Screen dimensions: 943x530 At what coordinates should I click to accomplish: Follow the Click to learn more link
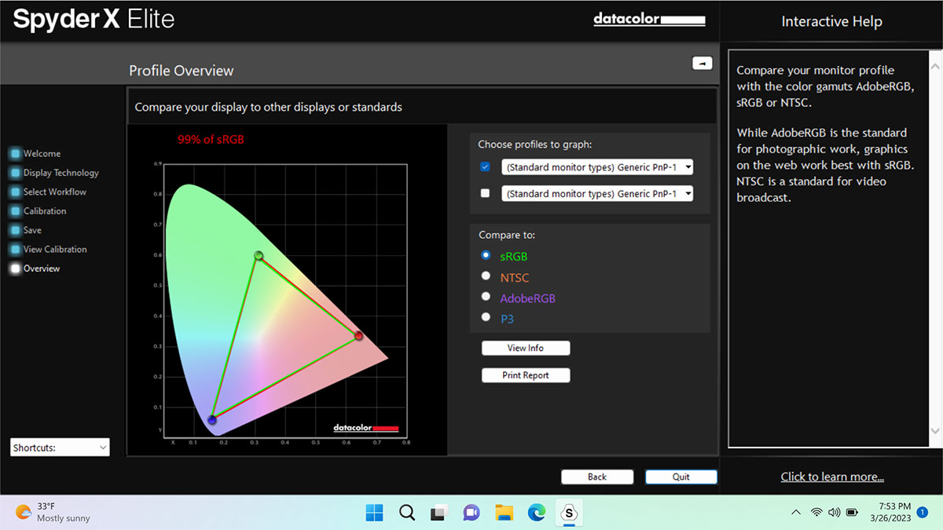(x=832, y=477)
